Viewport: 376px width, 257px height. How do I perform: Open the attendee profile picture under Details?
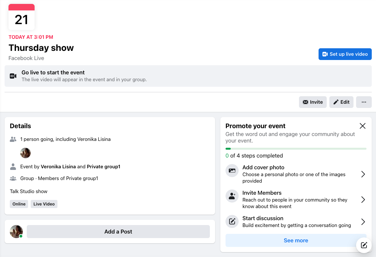[25, 153]
